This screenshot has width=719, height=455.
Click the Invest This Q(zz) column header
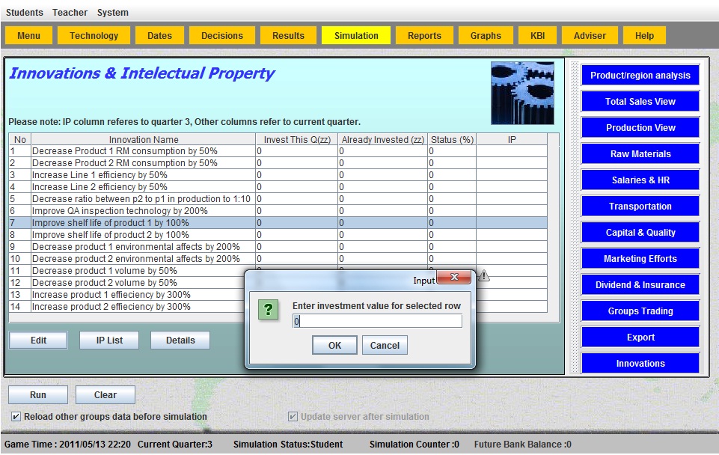click(296, 140)
